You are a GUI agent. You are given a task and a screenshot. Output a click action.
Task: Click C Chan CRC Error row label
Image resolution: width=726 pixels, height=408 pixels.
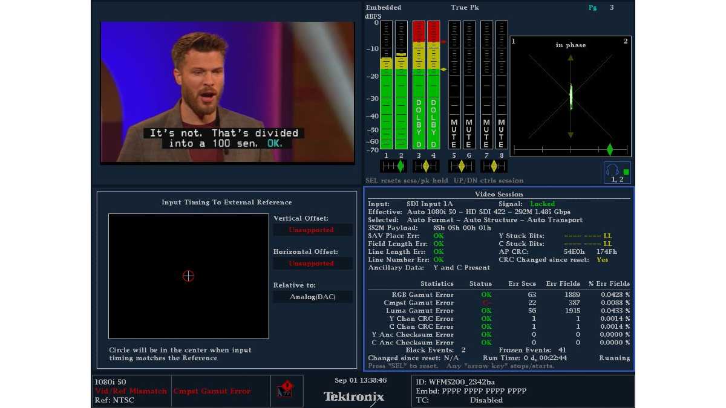[x=421, y=326]
